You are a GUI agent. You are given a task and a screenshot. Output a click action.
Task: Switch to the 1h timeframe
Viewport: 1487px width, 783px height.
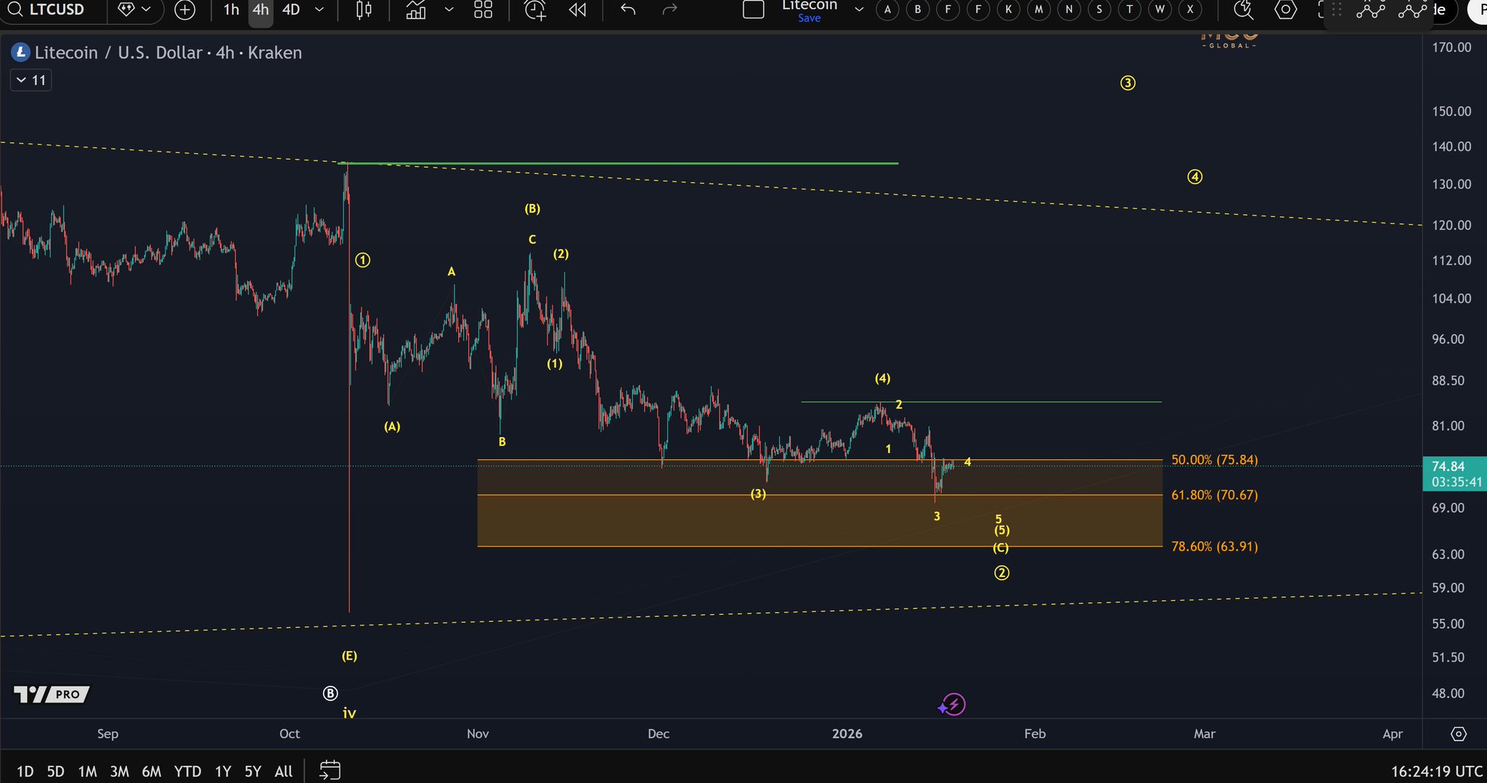231,9
